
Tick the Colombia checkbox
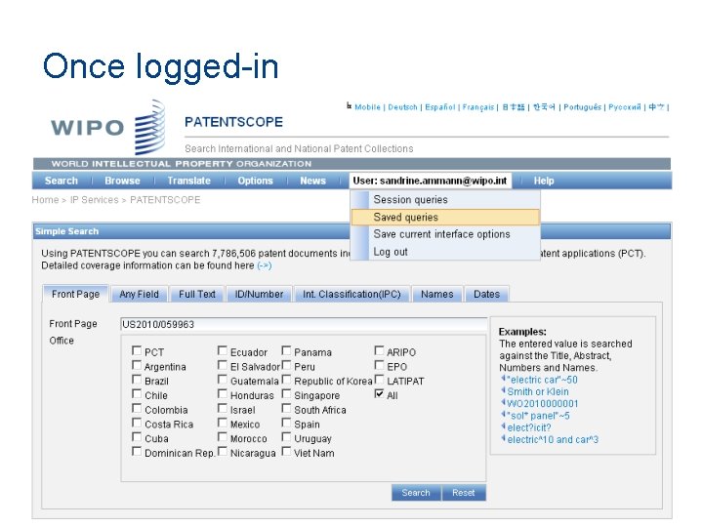point(137,408)
